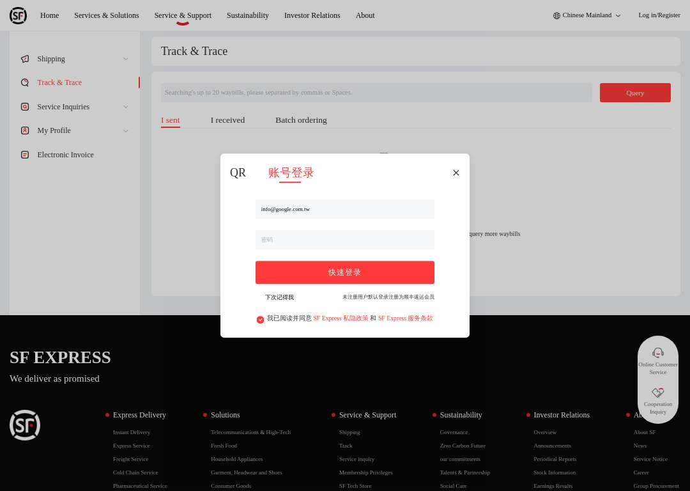
Task: Click the large SF logo in footer
Action: [x=25, y=425]
